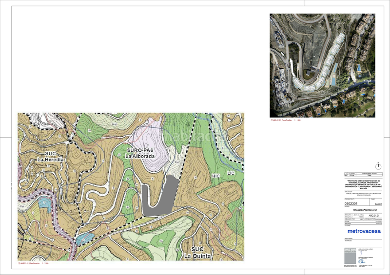This screenshot has height=275, width=390.
Task: Select the aerial orthophoto image
Action: (322, 66)
